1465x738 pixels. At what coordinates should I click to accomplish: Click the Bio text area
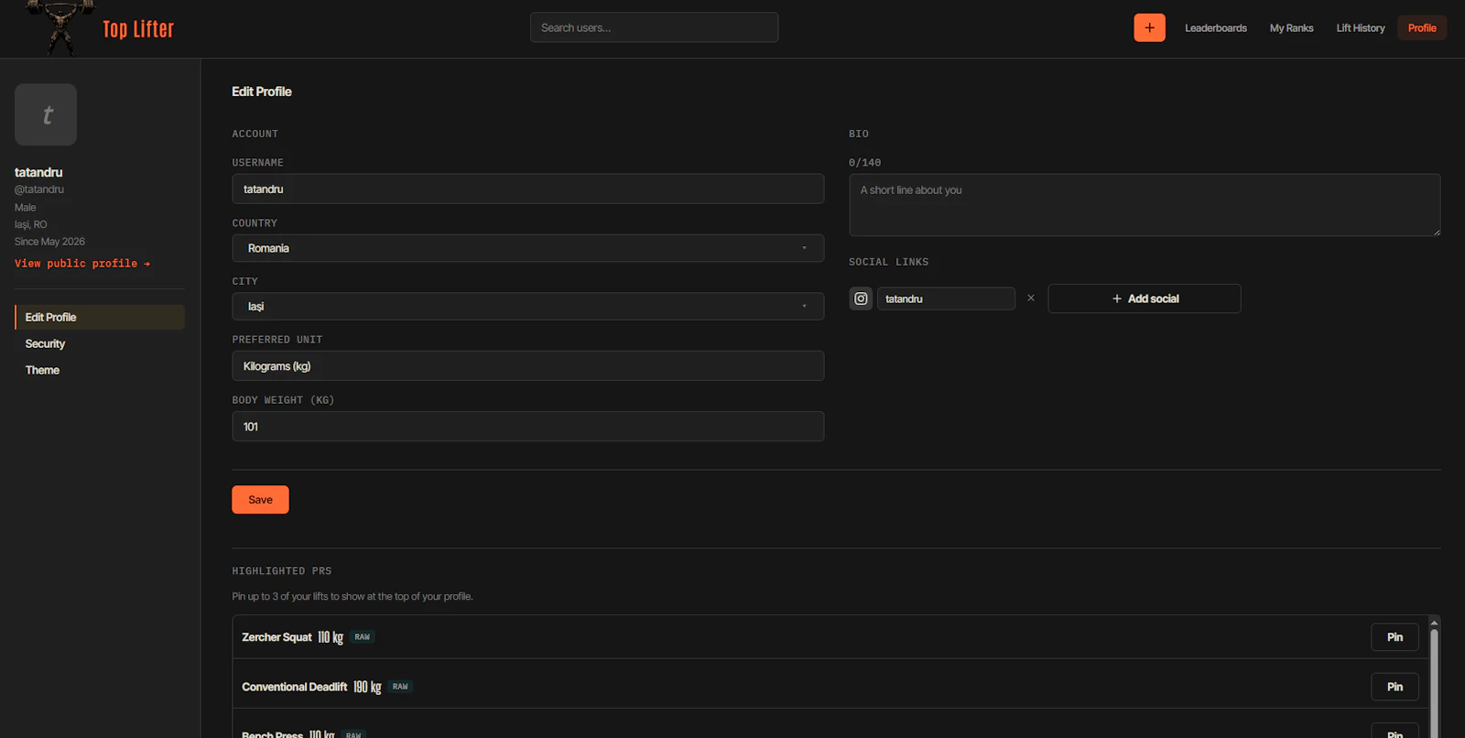(1145, 205)
